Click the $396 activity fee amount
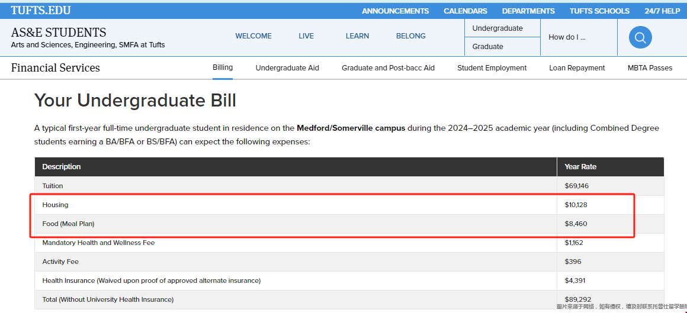 click(573, 262)
